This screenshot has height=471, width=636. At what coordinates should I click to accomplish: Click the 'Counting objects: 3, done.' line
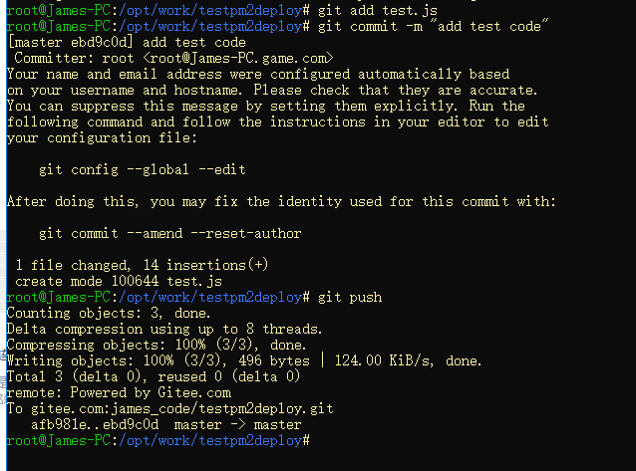click(109, 313)
